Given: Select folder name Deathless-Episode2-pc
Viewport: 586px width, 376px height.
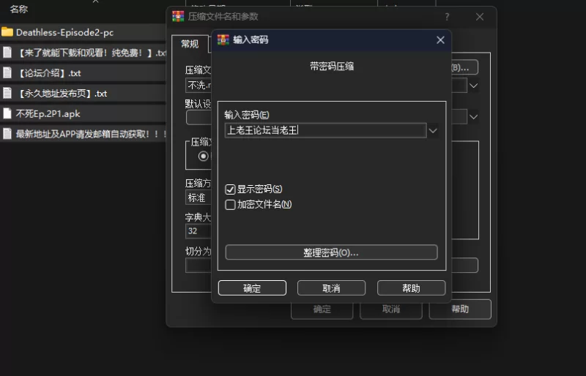Looking at the screenshot, I should (x=64, y=32).
